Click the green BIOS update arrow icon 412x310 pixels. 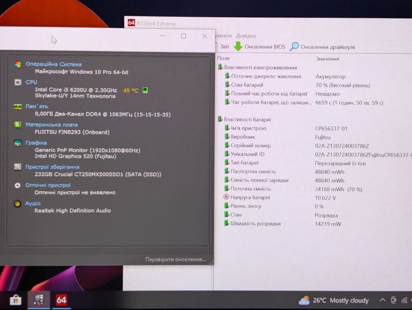click(x=238, y=46)
